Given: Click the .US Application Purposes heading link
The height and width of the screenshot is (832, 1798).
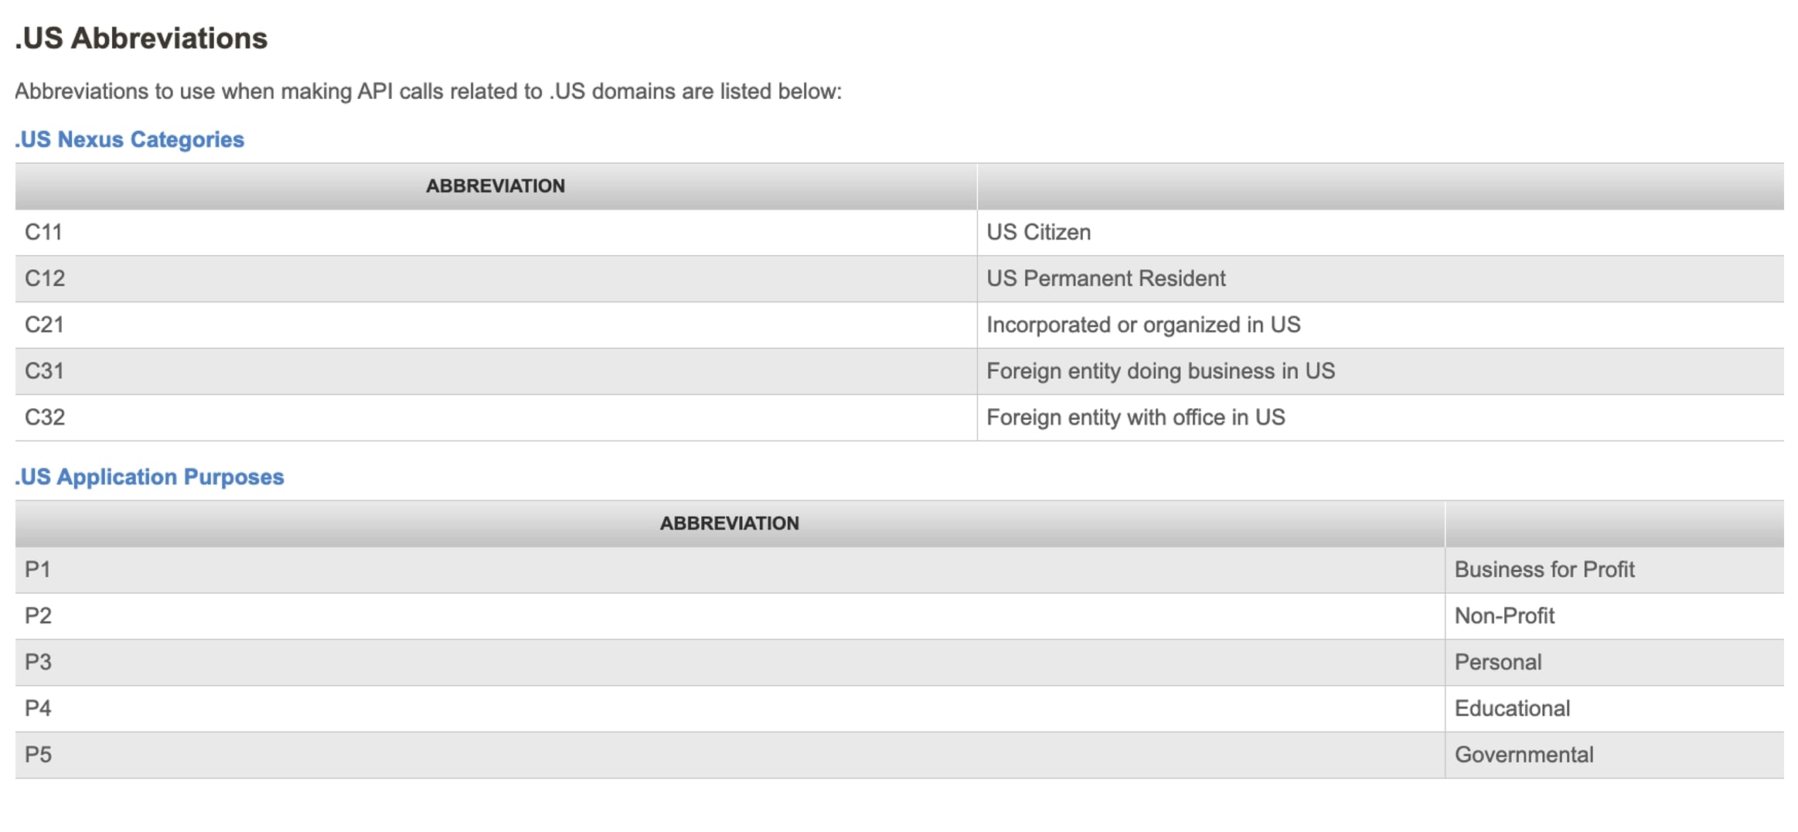Looking at the screenshot, I should click(149, 476).
